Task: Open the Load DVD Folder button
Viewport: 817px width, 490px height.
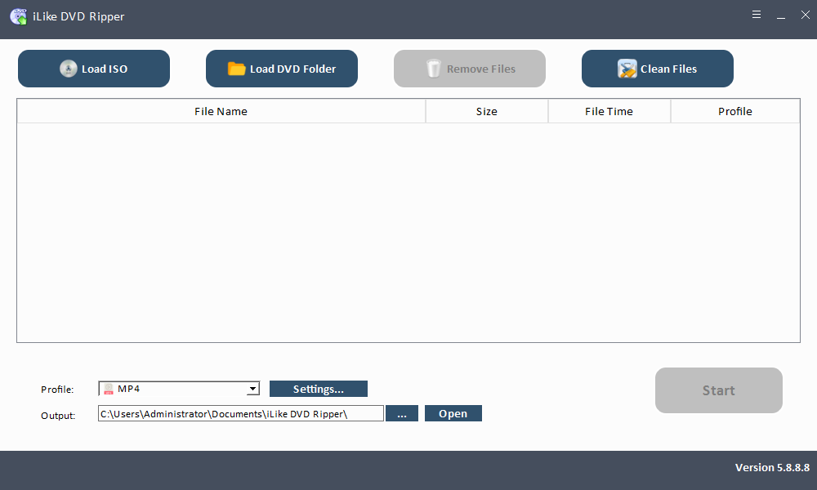Action: pos(281,69)
